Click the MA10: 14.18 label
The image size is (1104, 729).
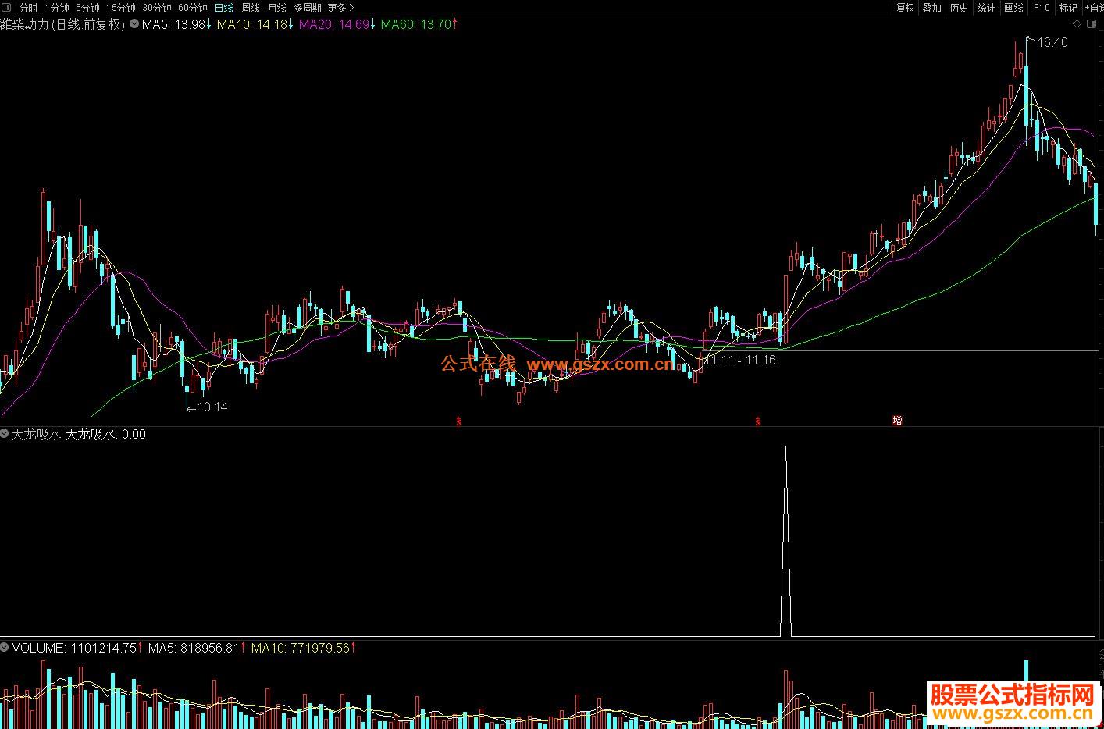[252, 24]
